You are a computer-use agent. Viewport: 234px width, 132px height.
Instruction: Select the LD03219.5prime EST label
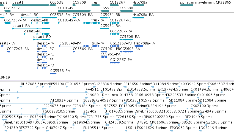click(213, 128)
